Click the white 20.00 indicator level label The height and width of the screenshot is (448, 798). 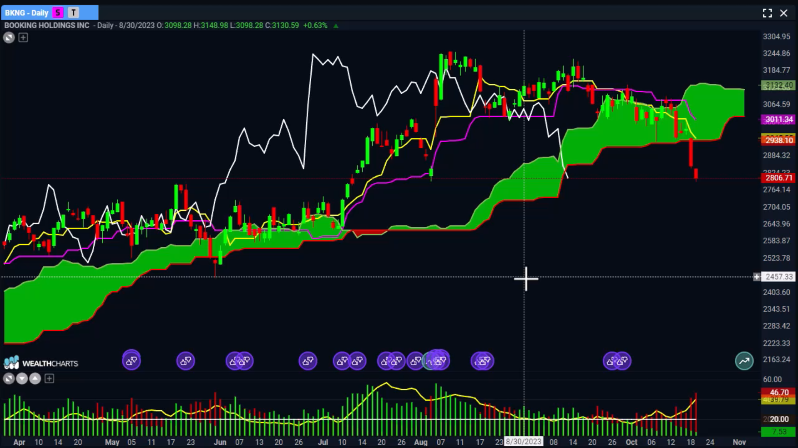click(779, 419)
